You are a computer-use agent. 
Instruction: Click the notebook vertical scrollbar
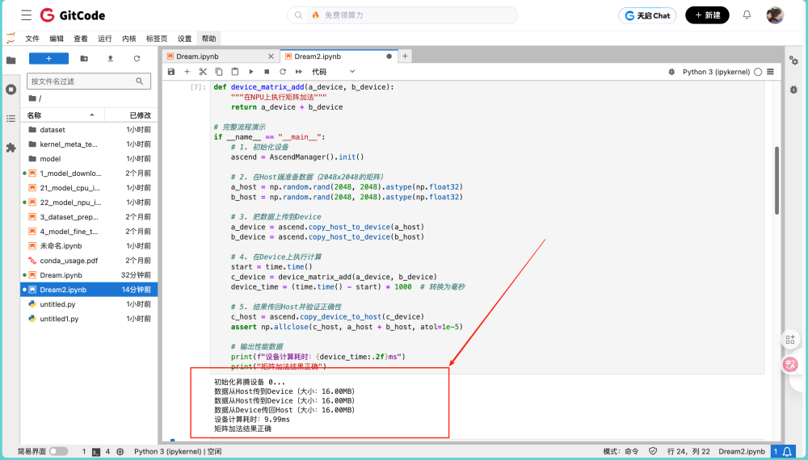click(x=776, y=180)
